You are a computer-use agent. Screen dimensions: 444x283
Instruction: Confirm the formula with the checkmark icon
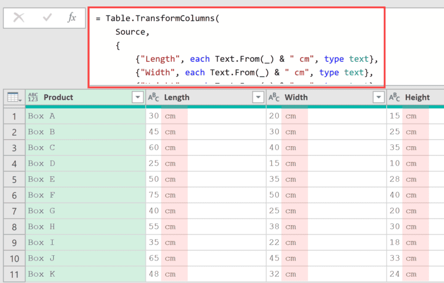(x=47, y=18)
